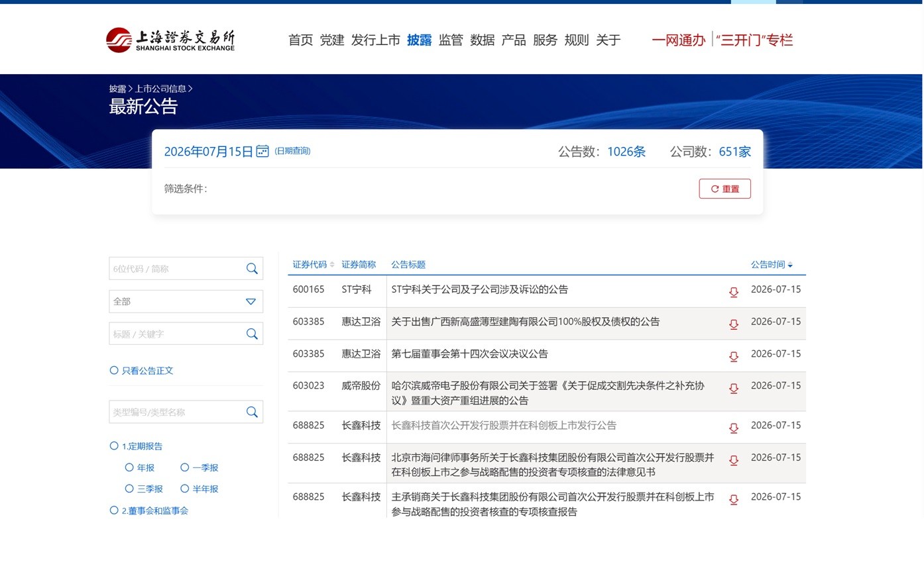The width and height of the screenshot is (924, 572).
Task: Click 威帝股份 security name cell
Action: pos(361,385)
